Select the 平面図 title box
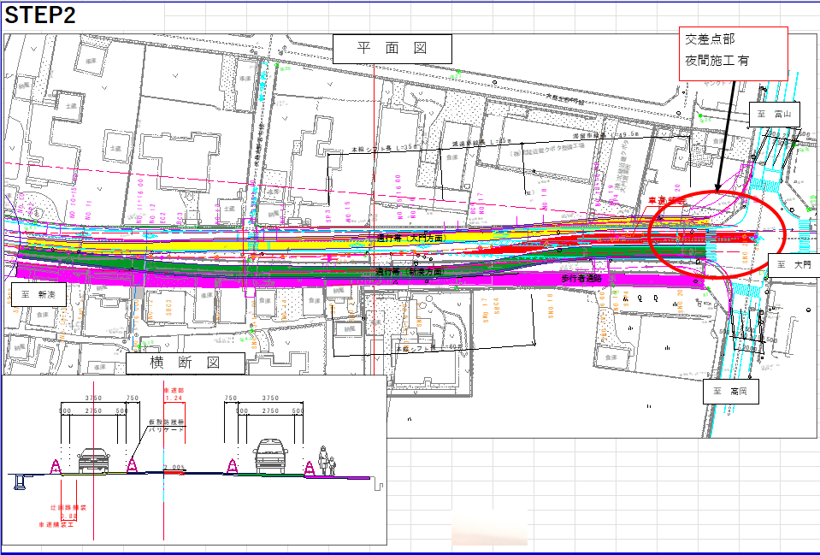This screenshot has height=555, width=820. (392, 49)
